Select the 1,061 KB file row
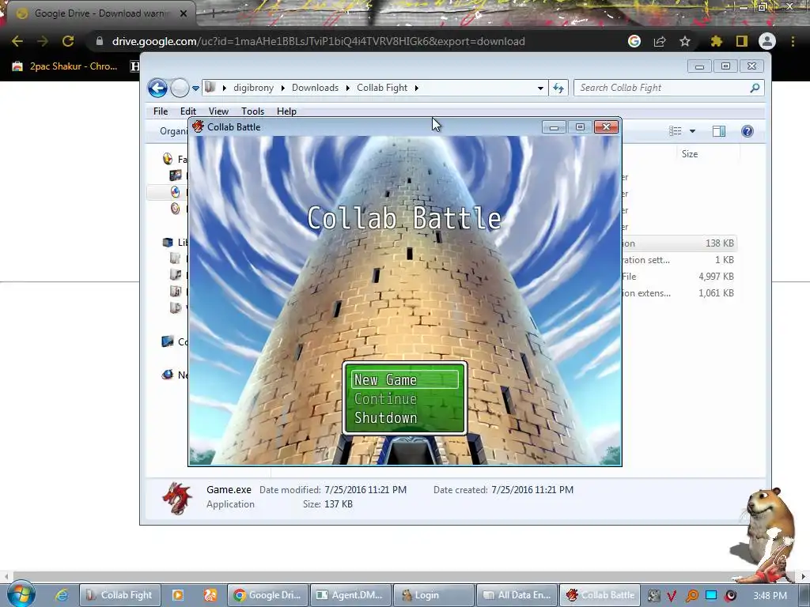Screen dimensions: 810x607 (x=679, y=292)
